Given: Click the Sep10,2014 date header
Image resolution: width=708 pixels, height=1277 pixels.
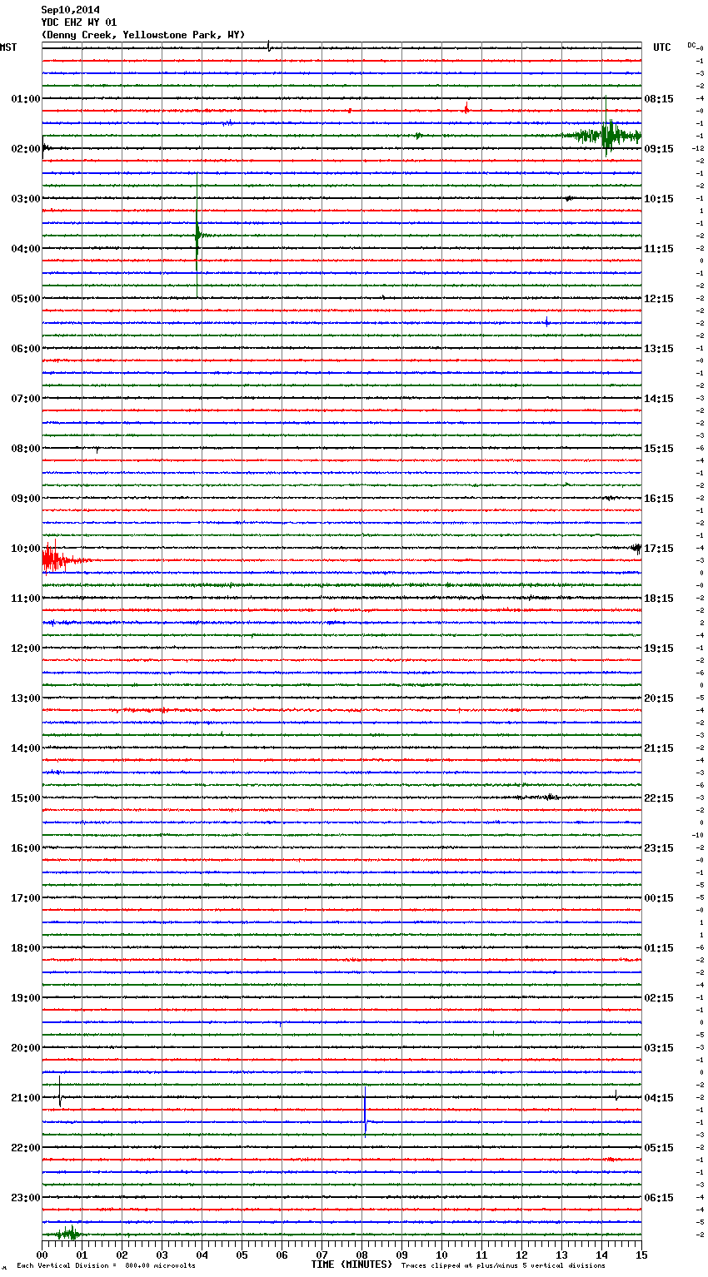Looking at the screenshot, I should (70, 10).
